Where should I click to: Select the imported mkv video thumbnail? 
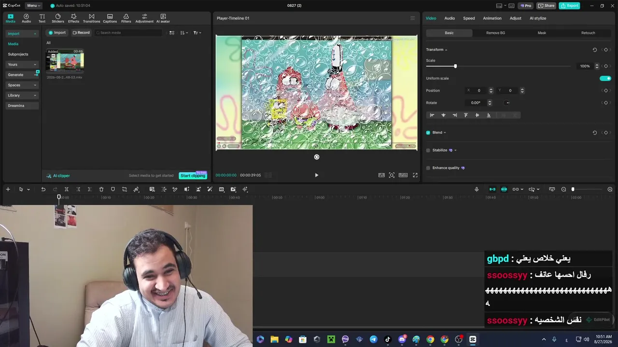coord(65,62)
